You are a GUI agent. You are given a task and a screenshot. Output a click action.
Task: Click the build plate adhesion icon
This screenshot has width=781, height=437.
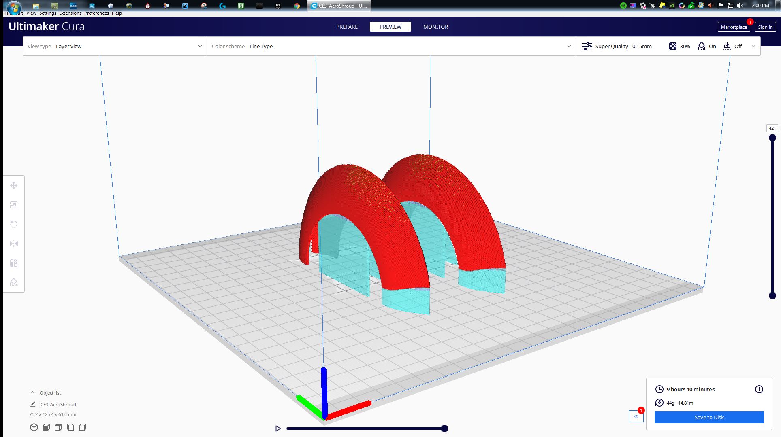click(727, 46)
